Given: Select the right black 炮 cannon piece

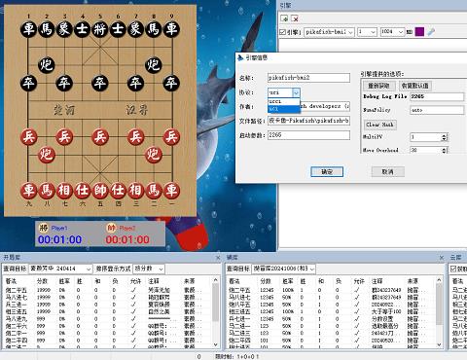Looking at the screenshot, I should pyautogui.click(x=153, y=65).
